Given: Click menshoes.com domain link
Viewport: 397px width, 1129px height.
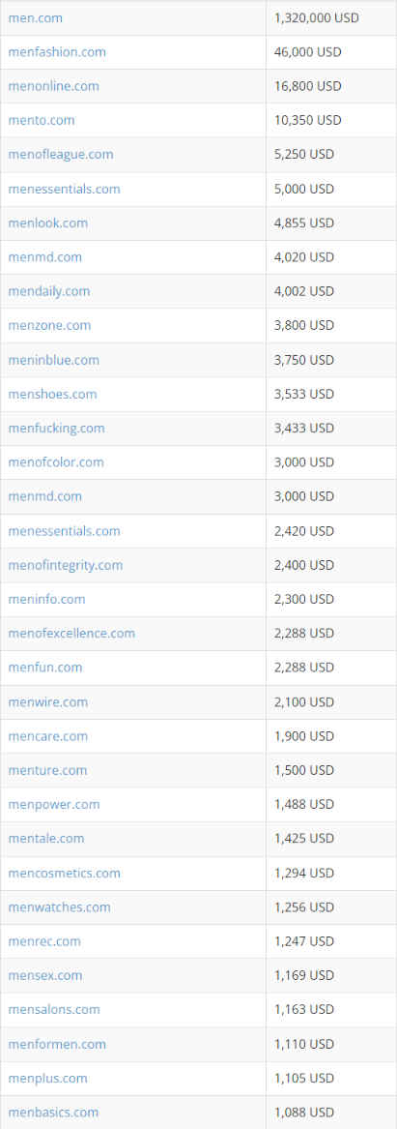Looking at the screenshot, I should tap(52, 394).
